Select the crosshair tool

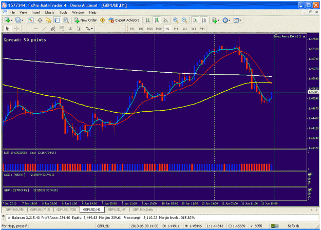[16, 29]
